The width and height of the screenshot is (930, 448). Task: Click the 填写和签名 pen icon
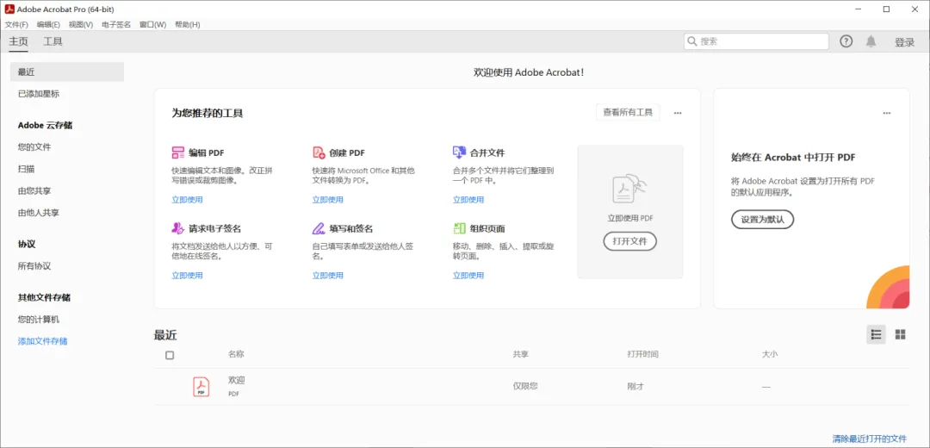point(319,228)
